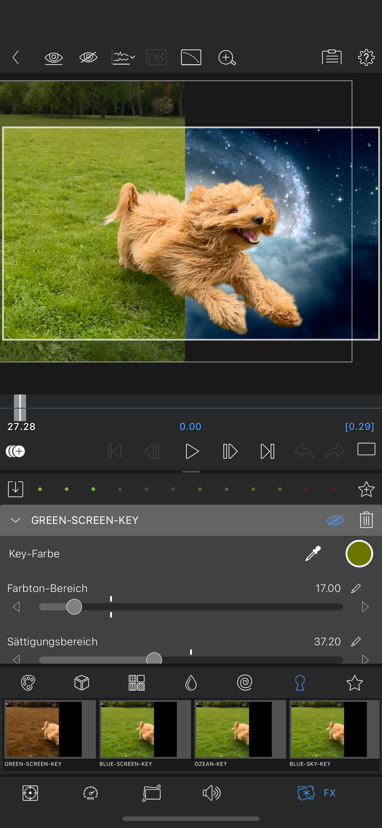Click the Farbton-Bereich slider handle
The width and height of the screenshot is (382, 828).
74,607
